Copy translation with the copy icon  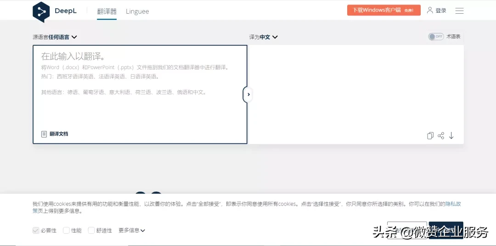[x=430, y=136]
